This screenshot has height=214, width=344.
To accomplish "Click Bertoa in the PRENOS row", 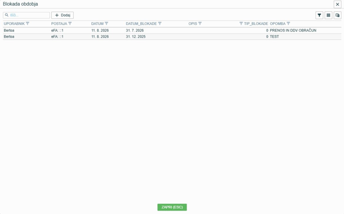I will point(9,31).
